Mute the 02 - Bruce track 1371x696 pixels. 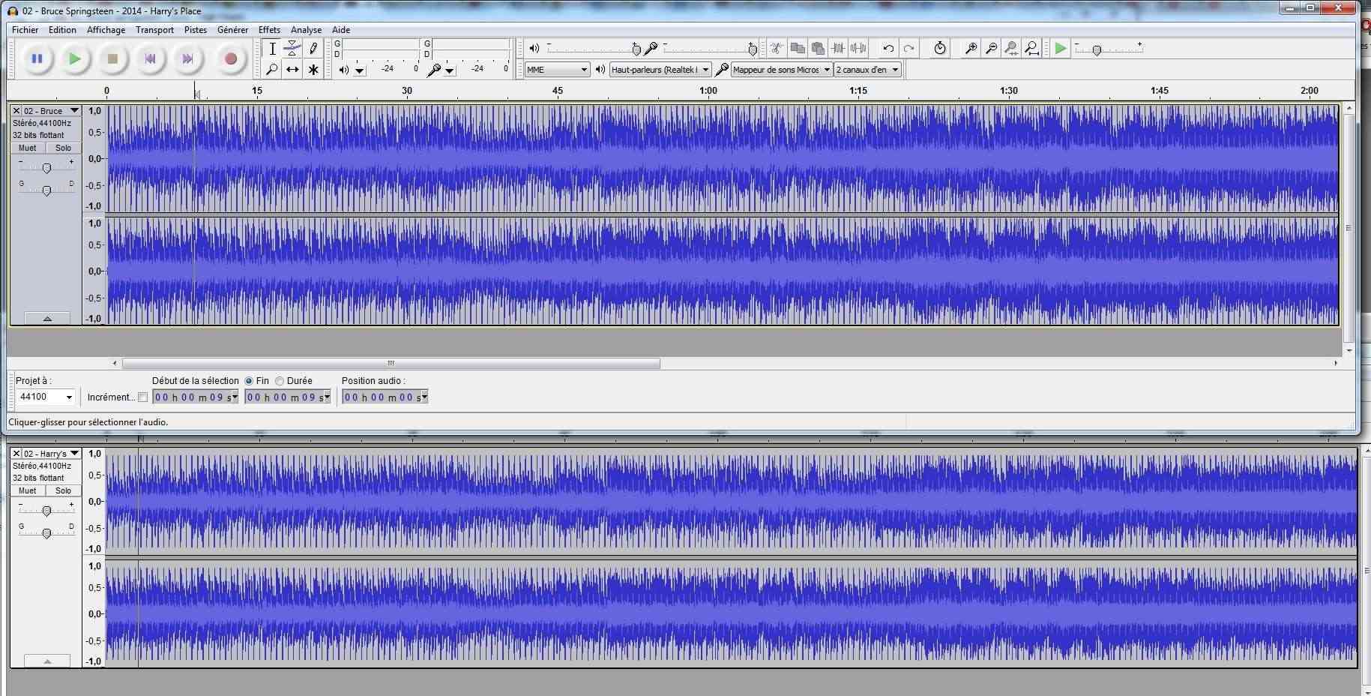pyautogui.click(x=28, y=148)
